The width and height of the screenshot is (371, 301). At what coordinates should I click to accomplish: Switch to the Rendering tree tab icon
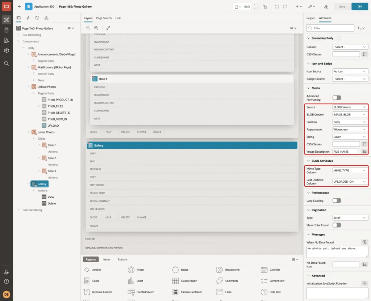click(18, 18)
